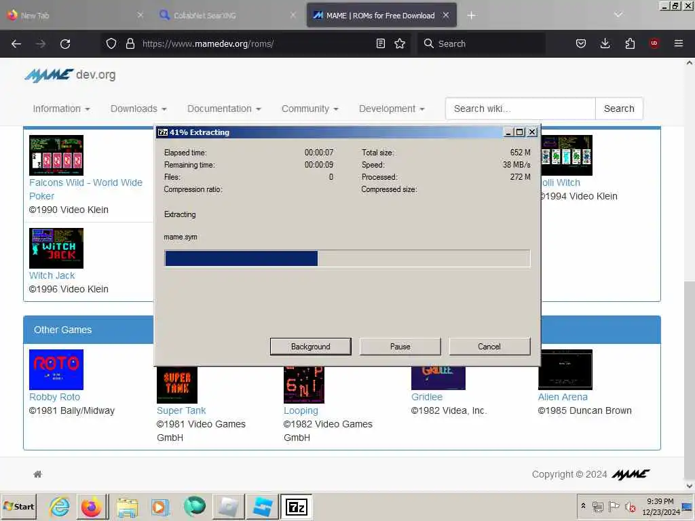View site security via the padlock icon
Screen dimensions: 695x521
[130, 43]
